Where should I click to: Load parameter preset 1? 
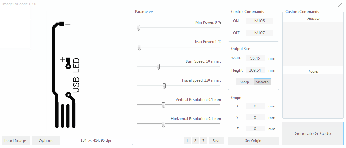tap(187, 141)
